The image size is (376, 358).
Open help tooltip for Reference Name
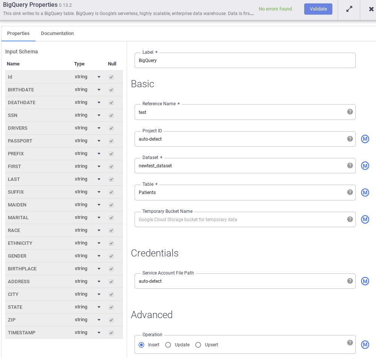tap(350, 112)
